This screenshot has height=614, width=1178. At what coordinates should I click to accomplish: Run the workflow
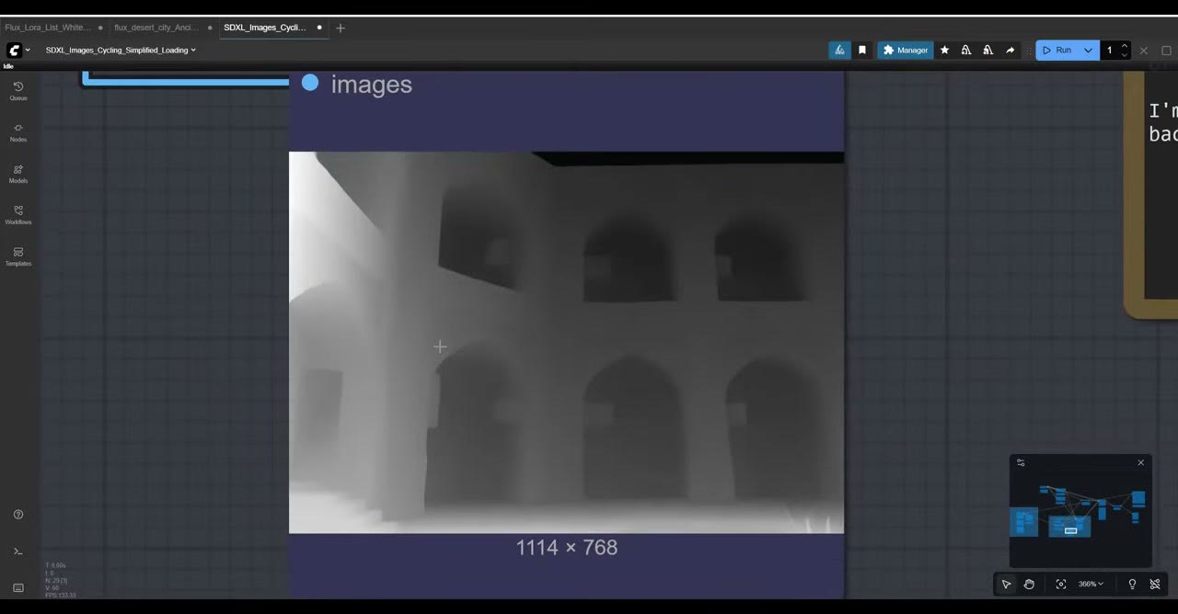(1057, 51)
